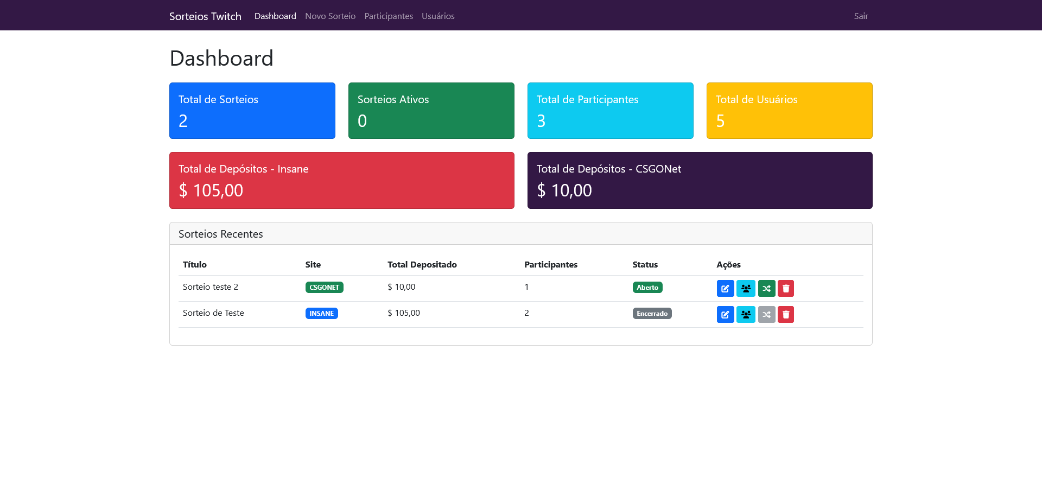The height and width of the screenshot is (503, 1042).
Task: Select the Total de Sorteios card
Action: pyautogui.click(x=252, y=111)
